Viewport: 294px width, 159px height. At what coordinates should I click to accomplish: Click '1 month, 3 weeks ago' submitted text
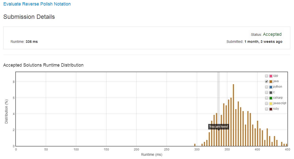[263, 42]
